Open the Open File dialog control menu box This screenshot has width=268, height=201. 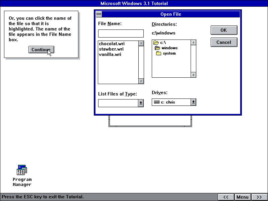point(99,14)
